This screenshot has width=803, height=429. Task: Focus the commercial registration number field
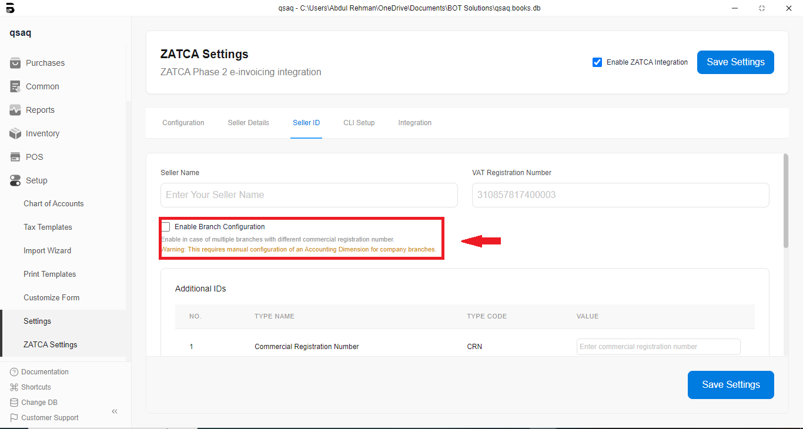658,347
